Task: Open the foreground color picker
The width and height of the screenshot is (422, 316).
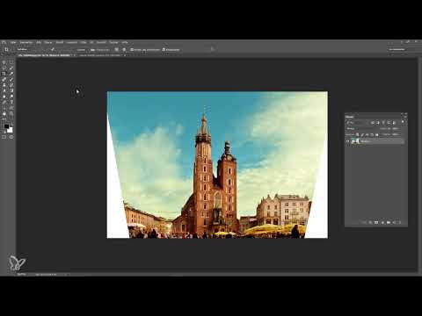Action: point(6,126)
